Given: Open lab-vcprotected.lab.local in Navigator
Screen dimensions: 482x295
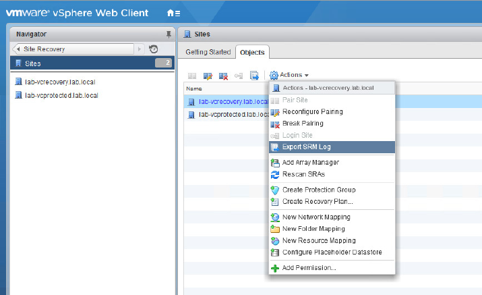Looking at the screenshot, I should tap(61, 95).
